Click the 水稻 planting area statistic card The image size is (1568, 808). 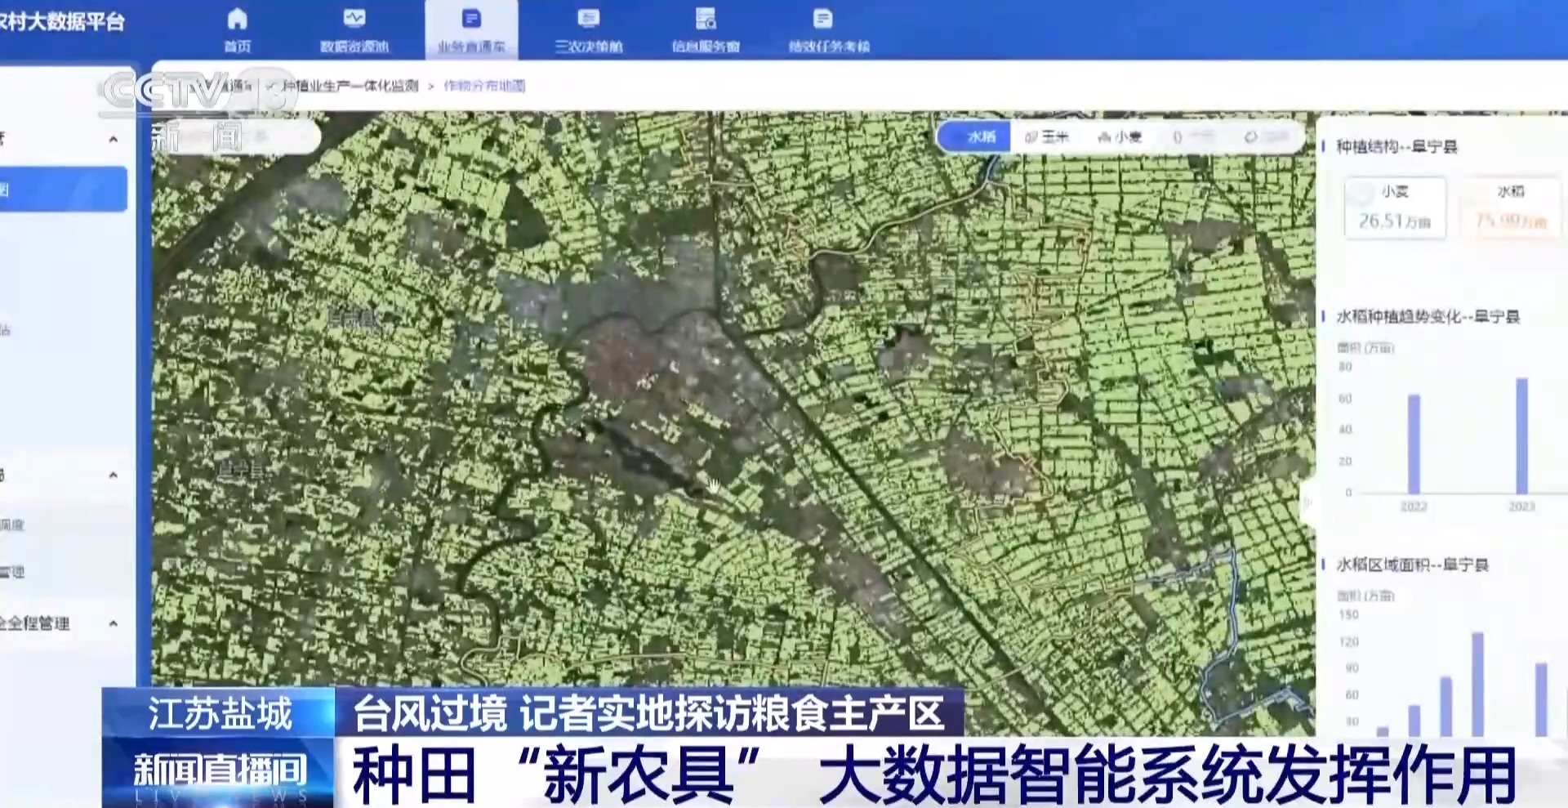tap(1510, 208)
